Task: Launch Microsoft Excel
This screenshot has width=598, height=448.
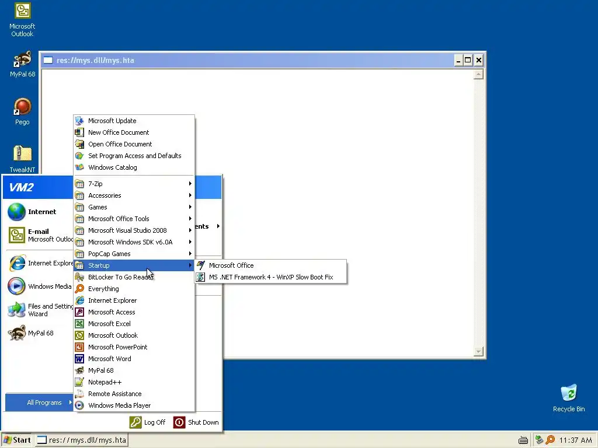Action: 134,324
